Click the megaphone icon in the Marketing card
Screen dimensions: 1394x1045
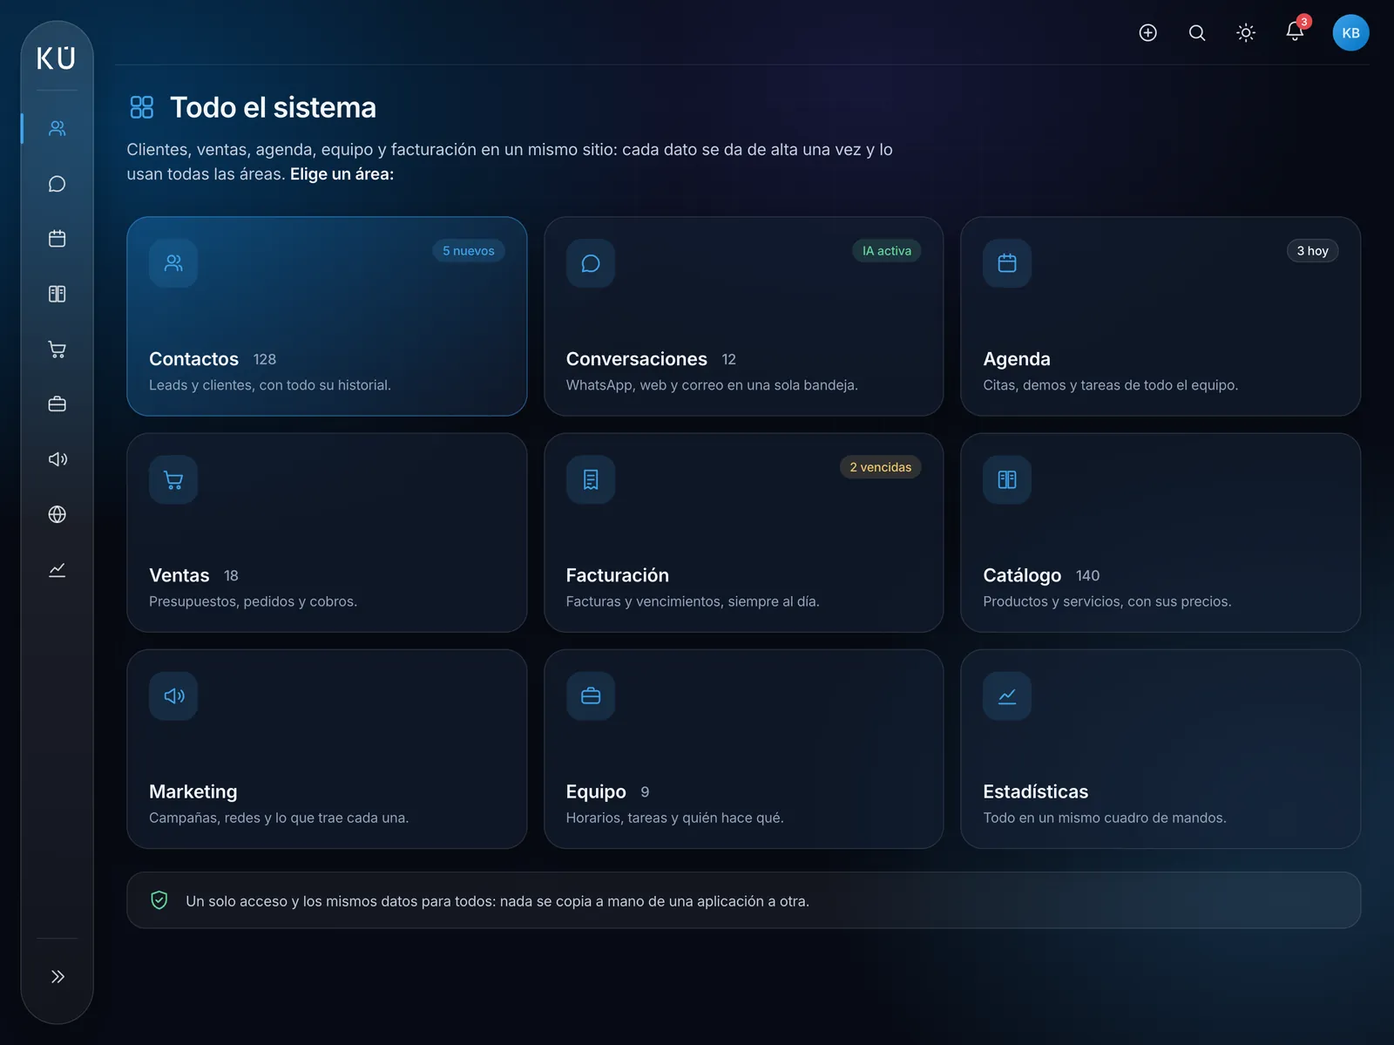tap(173, 696)
